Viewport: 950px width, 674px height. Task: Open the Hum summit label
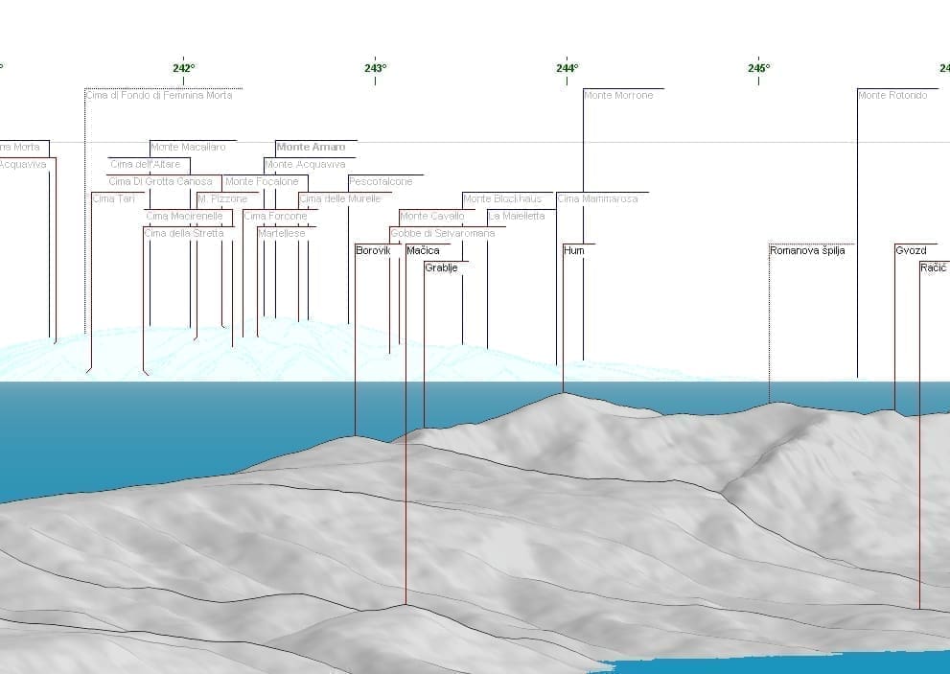point(574,251)
